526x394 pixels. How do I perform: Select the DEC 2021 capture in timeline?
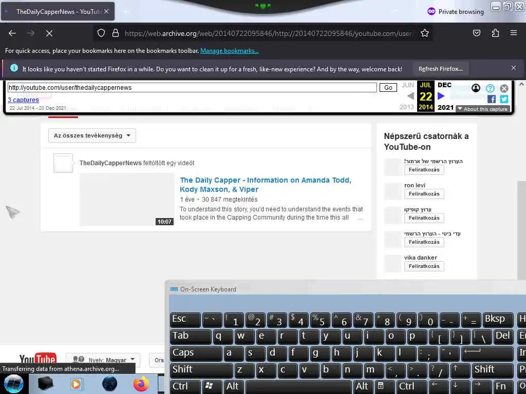pos(445,96)
